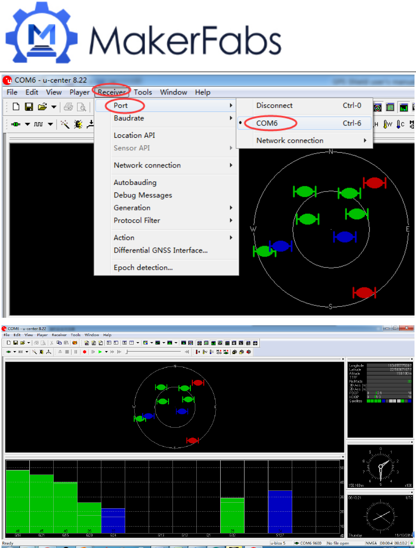The image size is (416, 548).
Task: Open Epoch detection... dialog entry
Action: (x=143, y=268)
